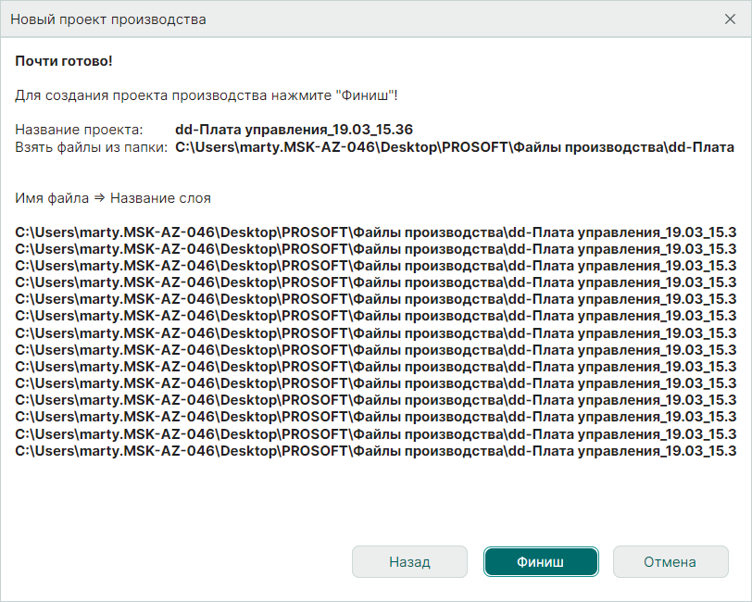Click the dialog title Новый проект производства
The image size is (752, 602).
click(x=108, y=19)
